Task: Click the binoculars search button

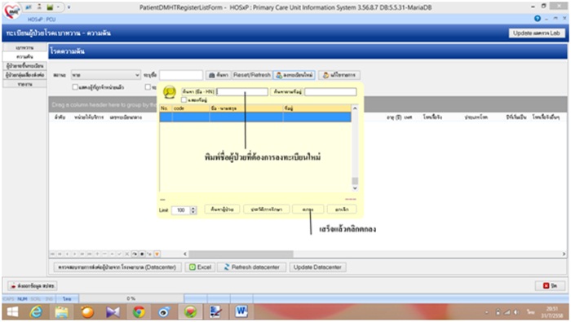Action: coord(219,75)
